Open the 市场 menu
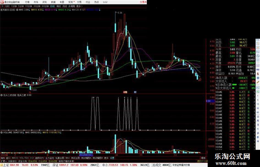 point(36,2)
